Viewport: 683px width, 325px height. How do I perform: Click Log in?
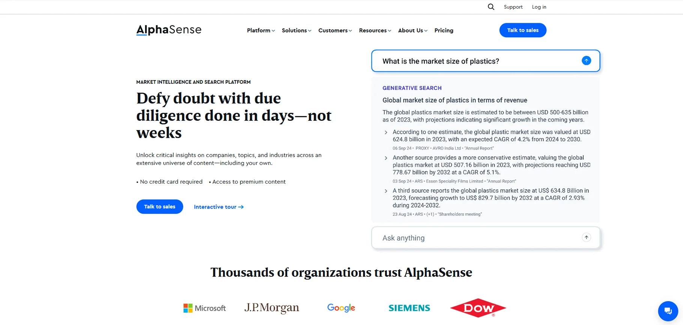(x=539, y=7)
